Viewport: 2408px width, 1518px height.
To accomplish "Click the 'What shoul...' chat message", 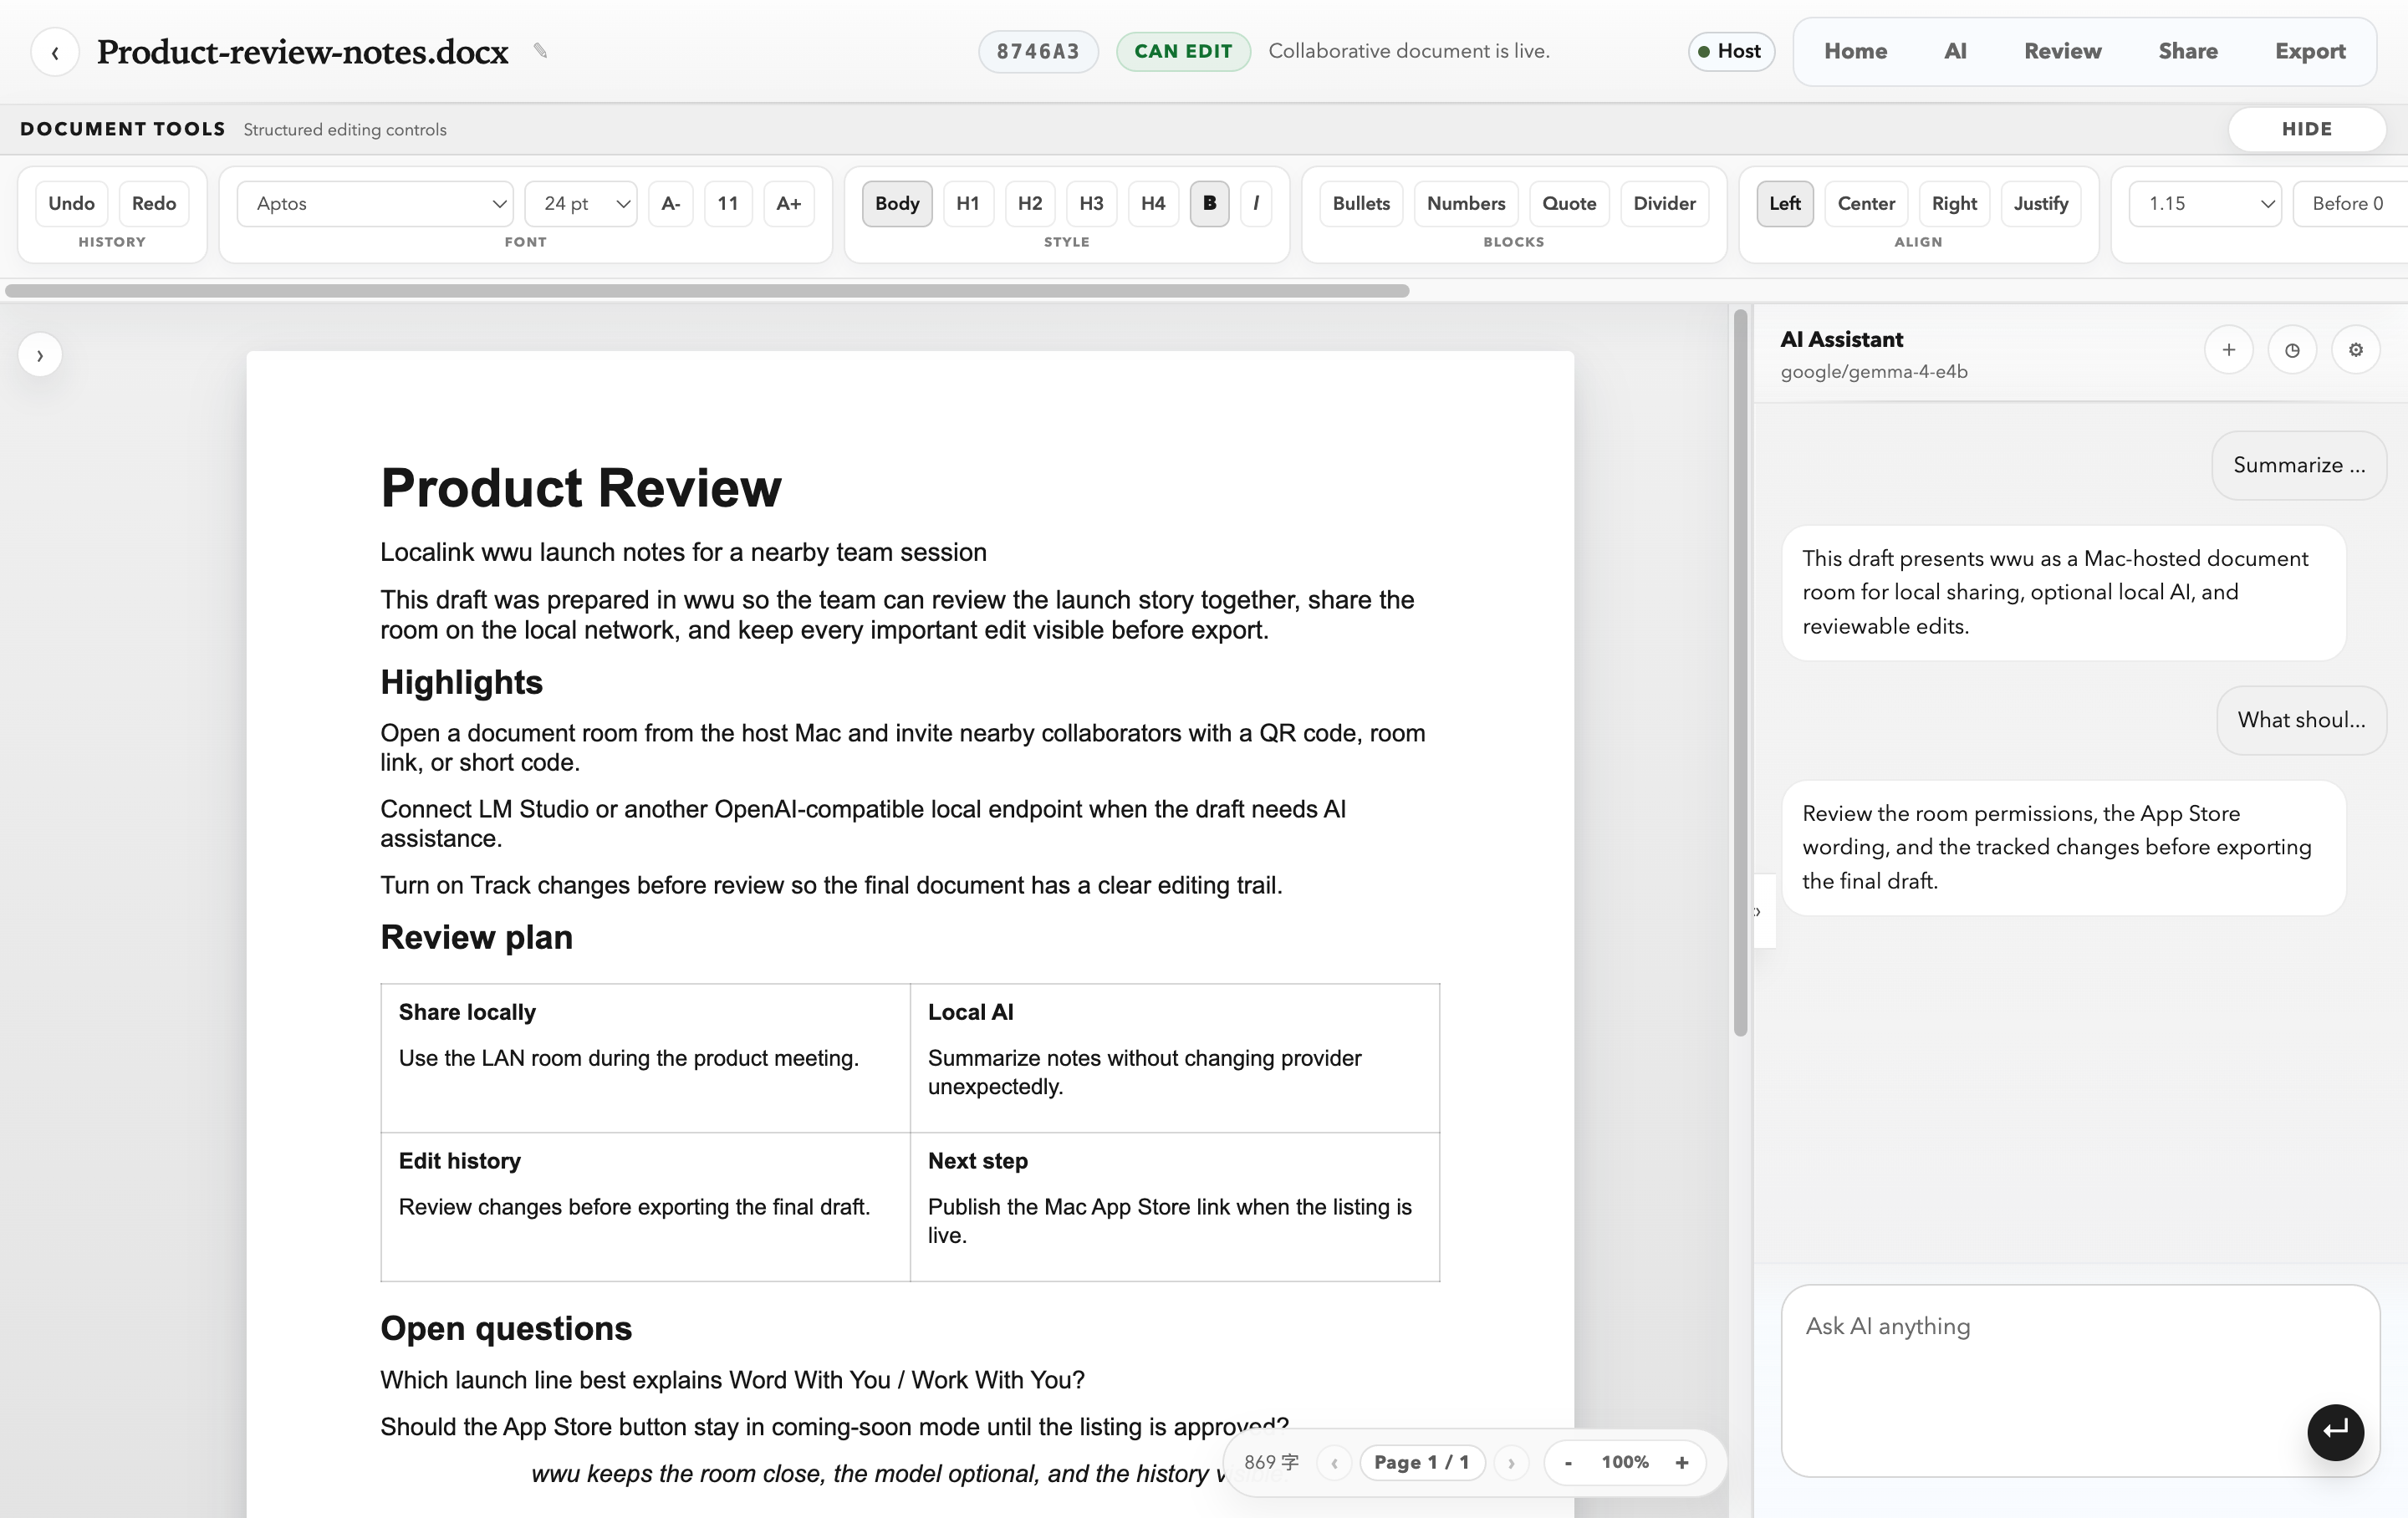I will (x=2301, y=720).
